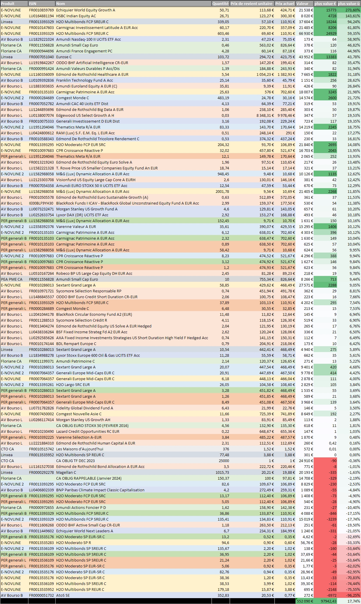The height and width of the screenshot is (604, 361).
Task: Click Morgan Stanley US Growth Fund A cell
Action: pos(133,209)
